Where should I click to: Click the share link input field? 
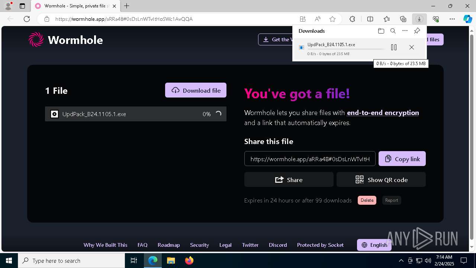pos(310,159)
